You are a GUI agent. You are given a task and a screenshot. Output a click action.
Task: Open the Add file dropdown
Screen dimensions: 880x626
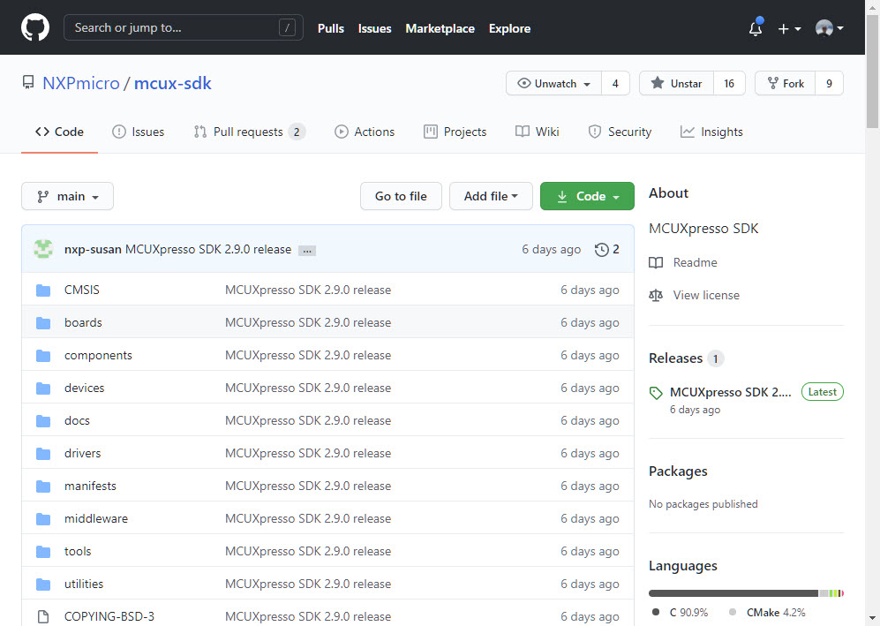click(x=491, y=196)
